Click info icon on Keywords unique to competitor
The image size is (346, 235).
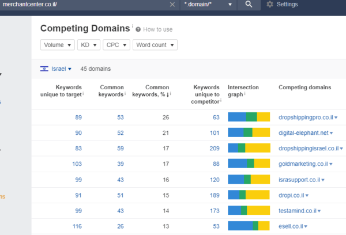click(x=221, y=101)
